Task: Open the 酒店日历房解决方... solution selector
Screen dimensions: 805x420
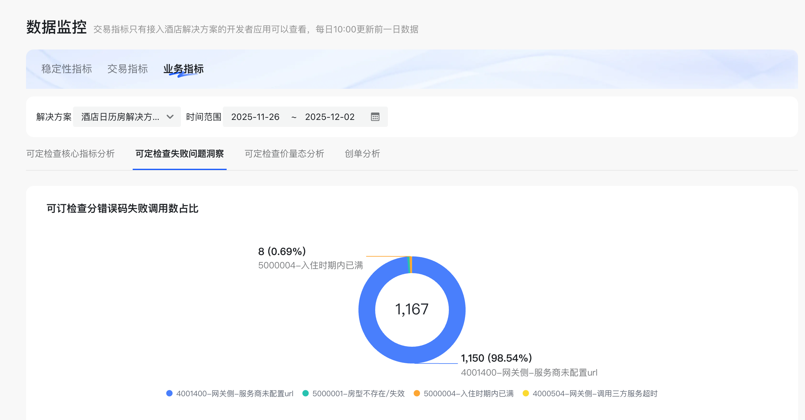Action: tap(120, 117)
